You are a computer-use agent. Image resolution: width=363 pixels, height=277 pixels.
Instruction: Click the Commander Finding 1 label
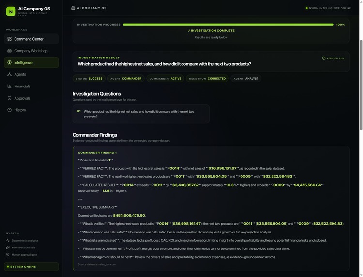pyautogui.click(x=97, y=153)
